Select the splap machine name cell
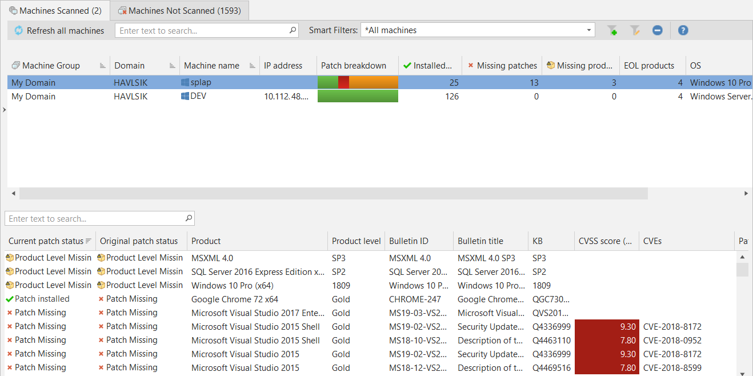 tap(219, 82)
